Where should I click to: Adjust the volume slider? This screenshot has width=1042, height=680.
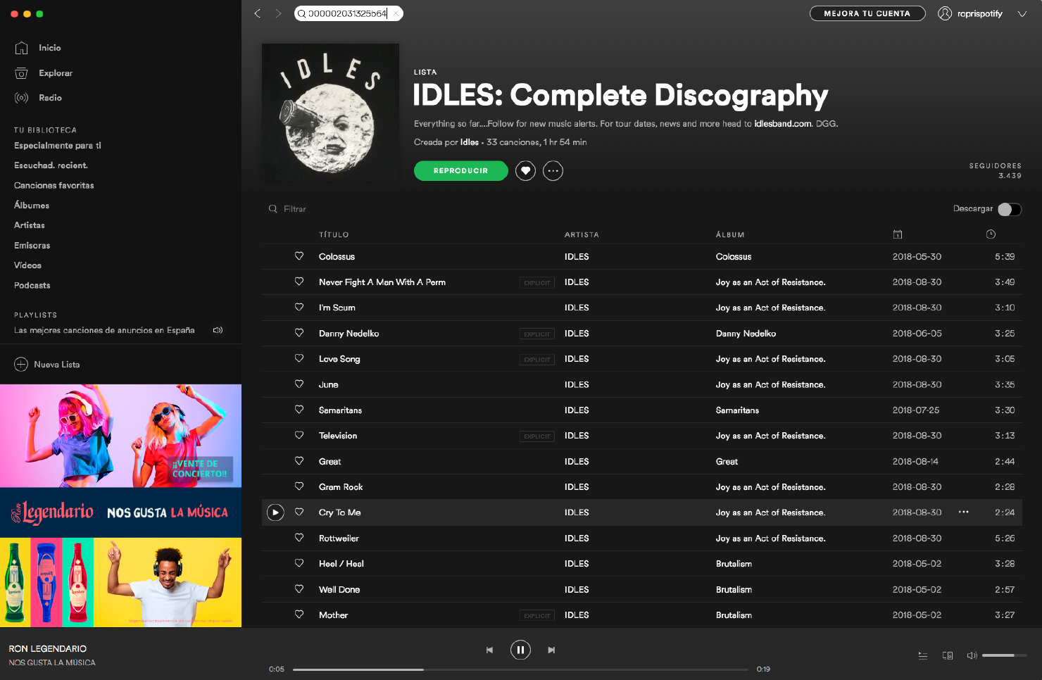pos(1004,655)
